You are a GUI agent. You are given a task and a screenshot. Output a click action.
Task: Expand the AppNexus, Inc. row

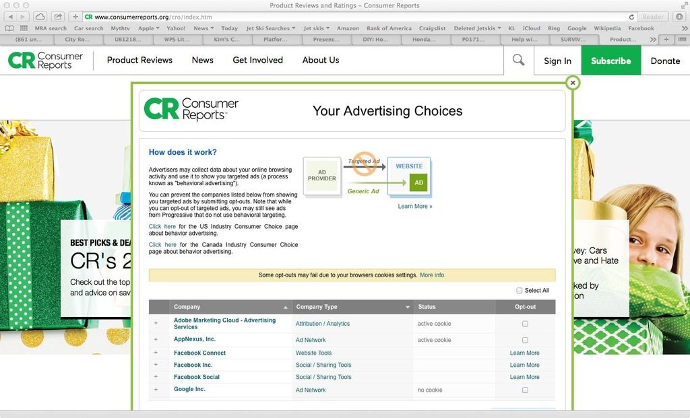(156, 339)
